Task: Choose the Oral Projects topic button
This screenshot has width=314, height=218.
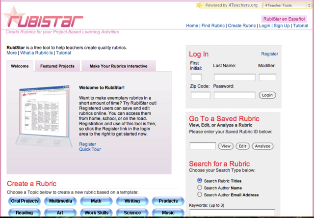Action: (x=25, y=201)
